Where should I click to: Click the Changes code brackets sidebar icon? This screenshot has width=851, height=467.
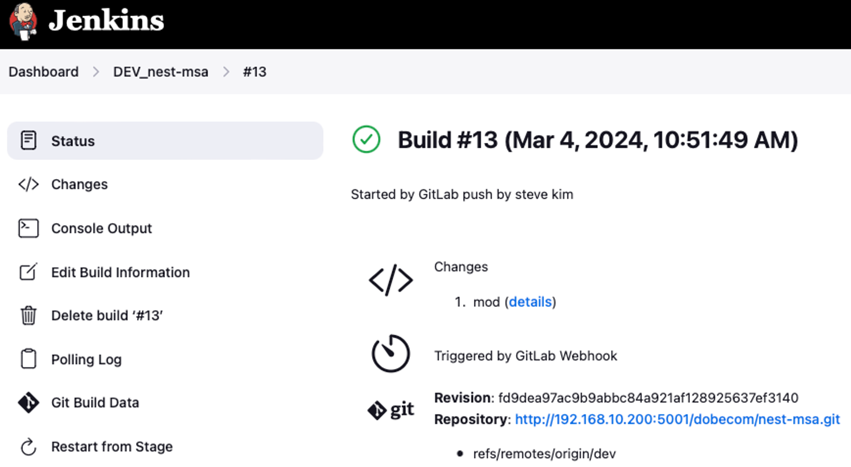(29, 185)
